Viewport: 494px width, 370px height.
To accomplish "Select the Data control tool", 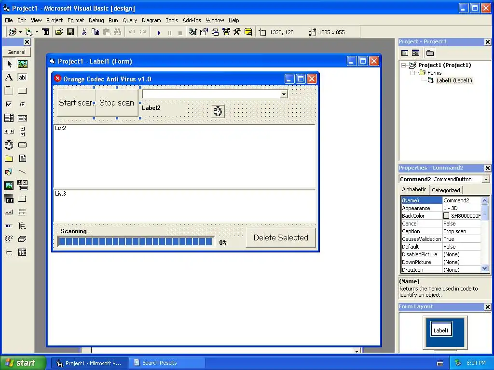I will click(x=22, y=185).
